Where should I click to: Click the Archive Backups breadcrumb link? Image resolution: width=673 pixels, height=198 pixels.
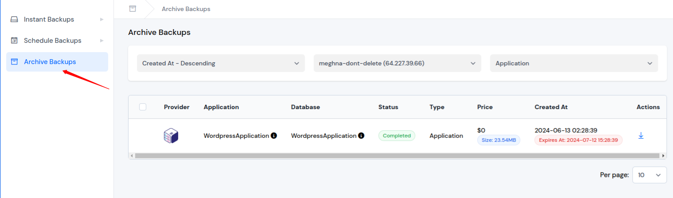(x=186, y=9)
